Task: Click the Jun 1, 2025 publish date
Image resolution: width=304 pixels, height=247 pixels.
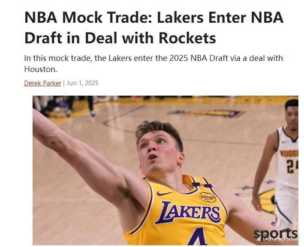Action: pos(82,83)
